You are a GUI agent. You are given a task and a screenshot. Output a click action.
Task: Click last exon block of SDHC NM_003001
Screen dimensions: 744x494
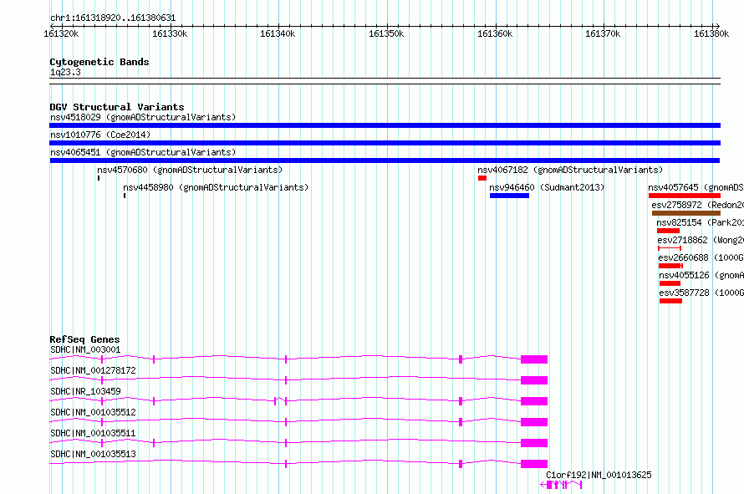click(534, 359)
